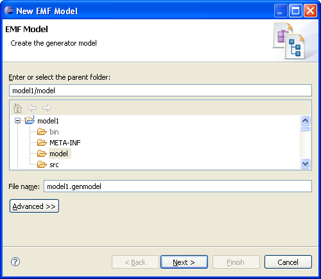
Task: Maximize the New EMF Model dialog
Action: (295, 11)
